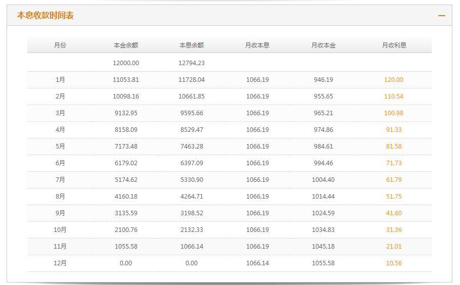Collapse the 本息收款时间表 panel with minus icon
Image resolution: width=460 pixels, height=285 pixels.
click(x=441, y=16)
